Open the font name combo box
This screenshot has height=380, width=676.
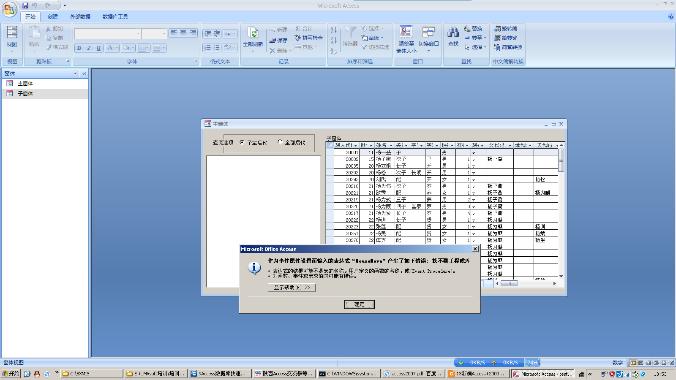(x=138, y=34)
